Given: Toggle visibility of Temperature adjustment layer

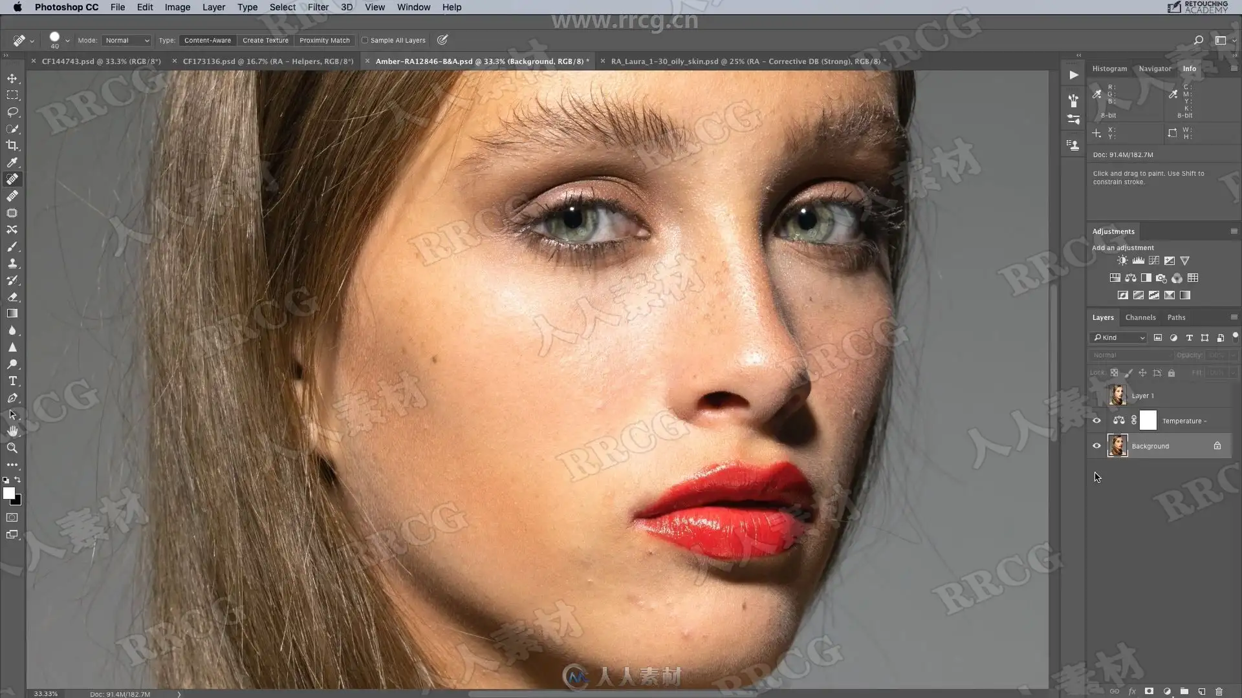Looking at the screenshot, I should [1096, 421].
